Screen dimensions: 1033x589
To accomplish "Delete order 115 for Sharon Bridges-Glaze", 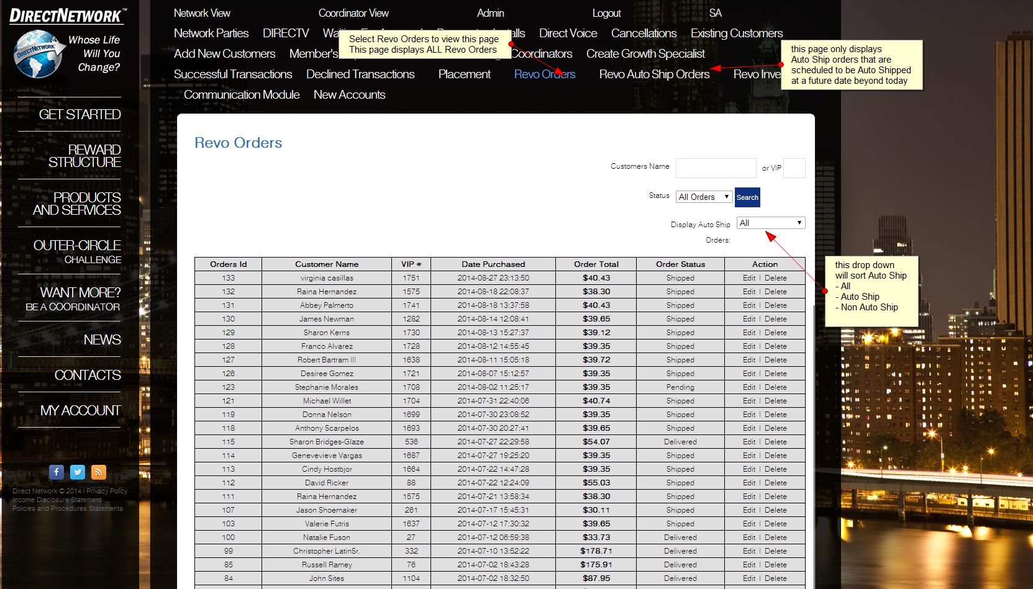I will pos(776,442).
